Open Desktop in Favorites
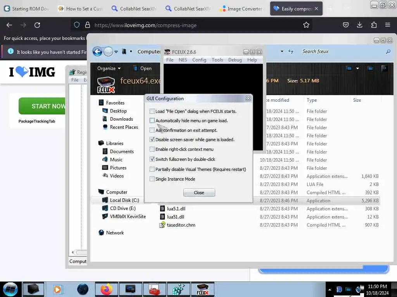 point(114,111)
